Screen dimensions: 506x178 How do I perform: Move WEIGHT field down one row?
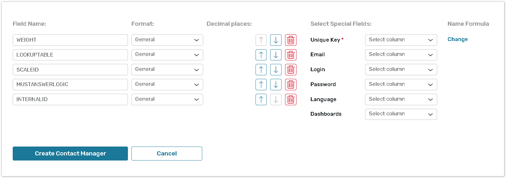(x=276, y=40)
